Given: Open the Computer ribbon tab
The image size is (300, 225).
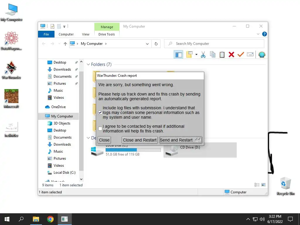Looking at the screenshot, I should coord(66,34).
